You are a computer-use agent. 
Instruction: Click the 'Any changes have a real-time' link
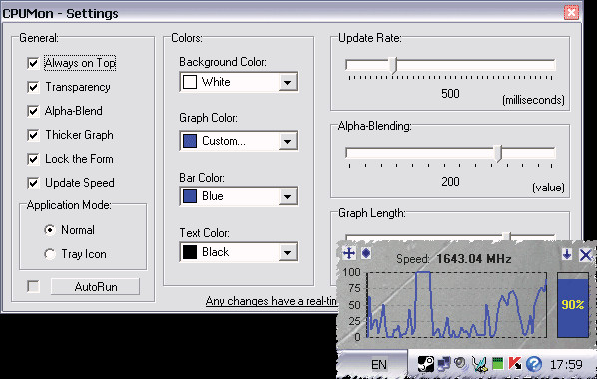click(272, 301)
